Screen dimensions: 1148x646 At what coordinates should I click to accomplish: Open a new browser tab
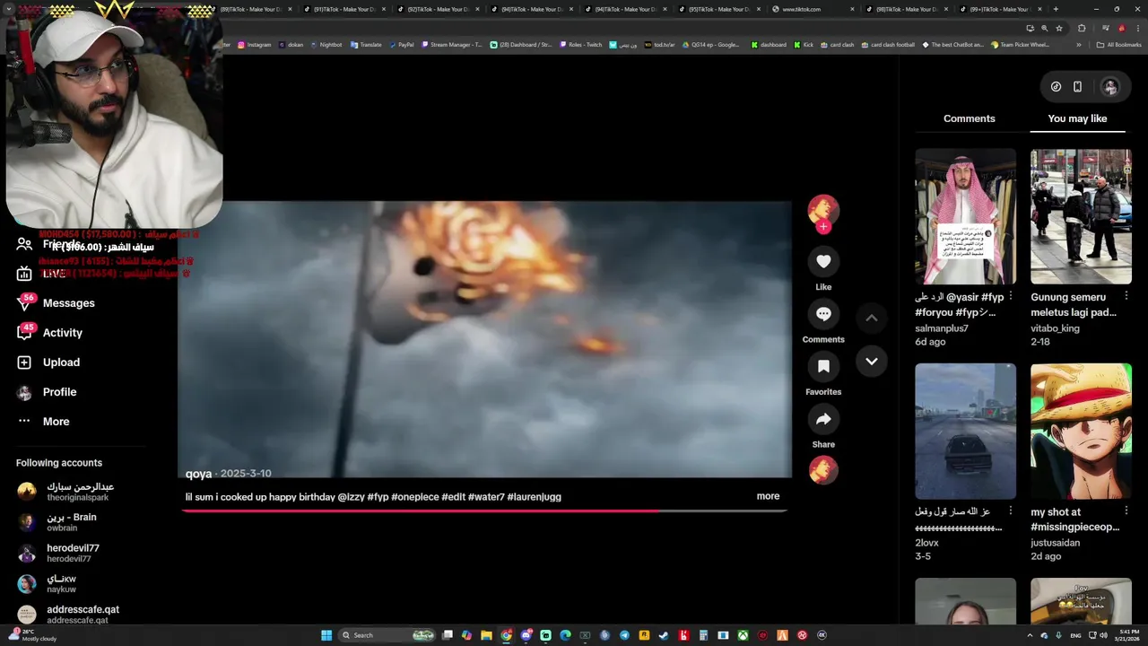point(1056,9)
